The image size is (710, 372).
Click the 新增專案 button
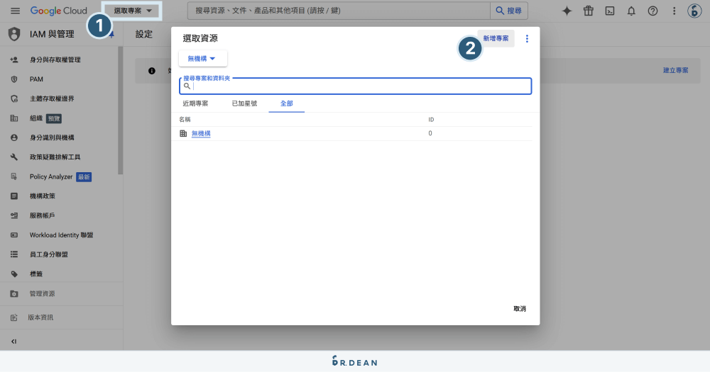click(496, 38)
